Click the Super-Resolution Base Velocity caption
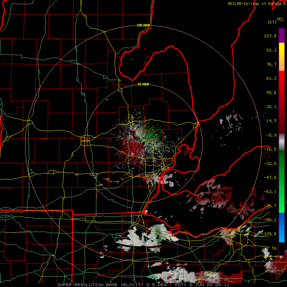The width and height of the screenshot is (287, 287). click(x=143, y=285)
